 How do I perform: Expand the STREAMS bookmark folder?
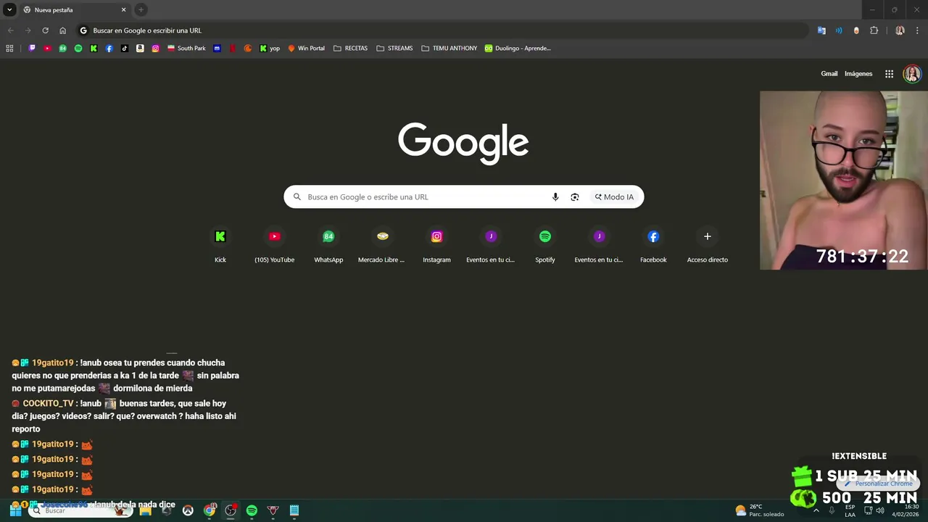point(394,49)
